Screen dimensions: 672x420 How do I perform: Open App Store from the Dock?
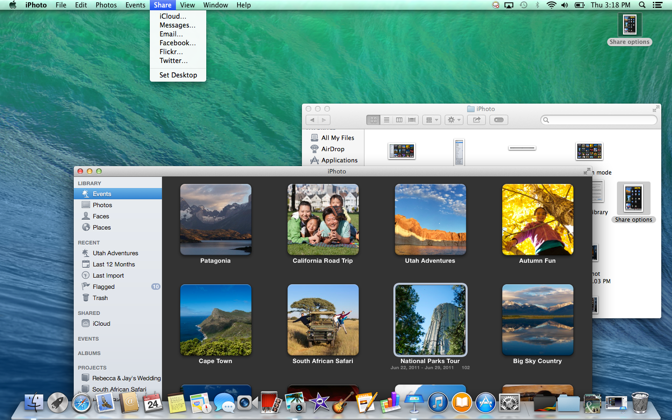pyautogui.click(x=485, y=403)
